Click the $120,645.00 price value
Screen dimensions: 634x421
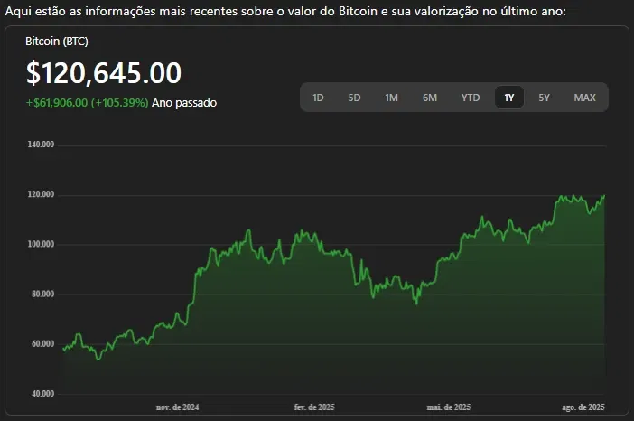point(104,73)
